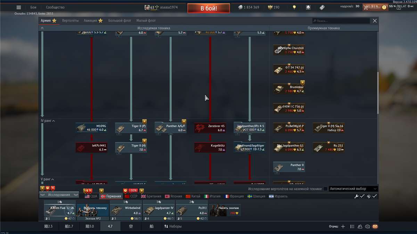The height and width of the screenshot is (234, 417).
Task: Open the contacts friends icon
Action: (360, 226)
